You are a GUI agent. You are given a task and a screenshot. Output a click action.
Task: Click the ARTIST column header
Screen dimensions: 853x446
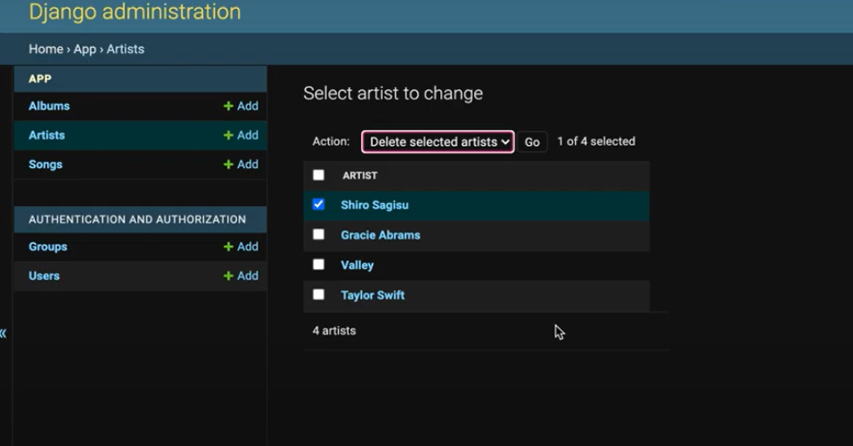[x=360, y=175]
